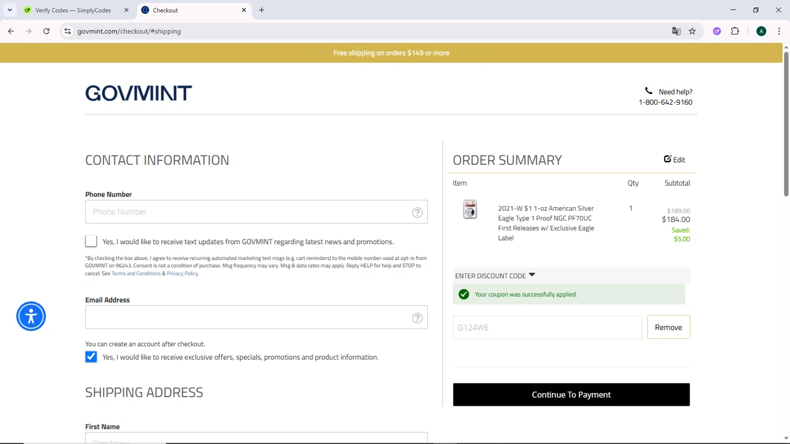Click the G124W6 coupon code field
The width and height of the screenshot is (790, 444).
[547, 327]
